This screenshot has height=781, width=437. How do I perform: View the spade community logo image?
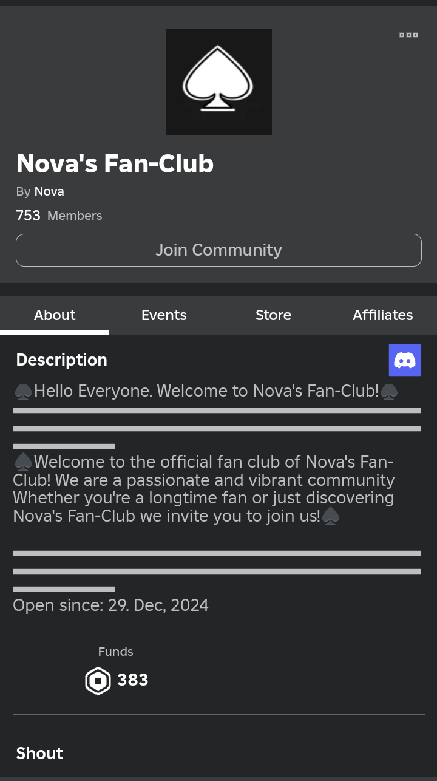pyautogui.click(x=218, y=81)
